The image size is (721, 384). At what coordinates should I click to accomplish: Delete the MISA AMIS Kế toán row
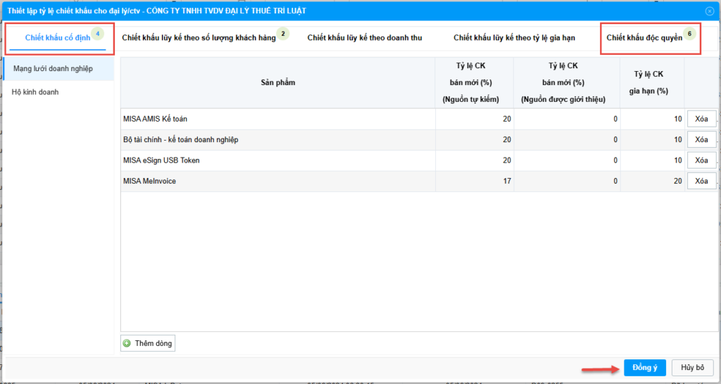tap(701, 119)
